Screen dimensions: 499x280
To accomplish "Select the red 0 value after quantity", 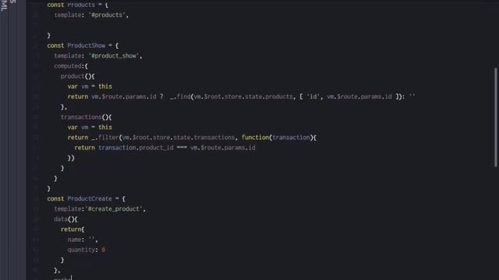I will pyautogui.click(x=104, y=250).
